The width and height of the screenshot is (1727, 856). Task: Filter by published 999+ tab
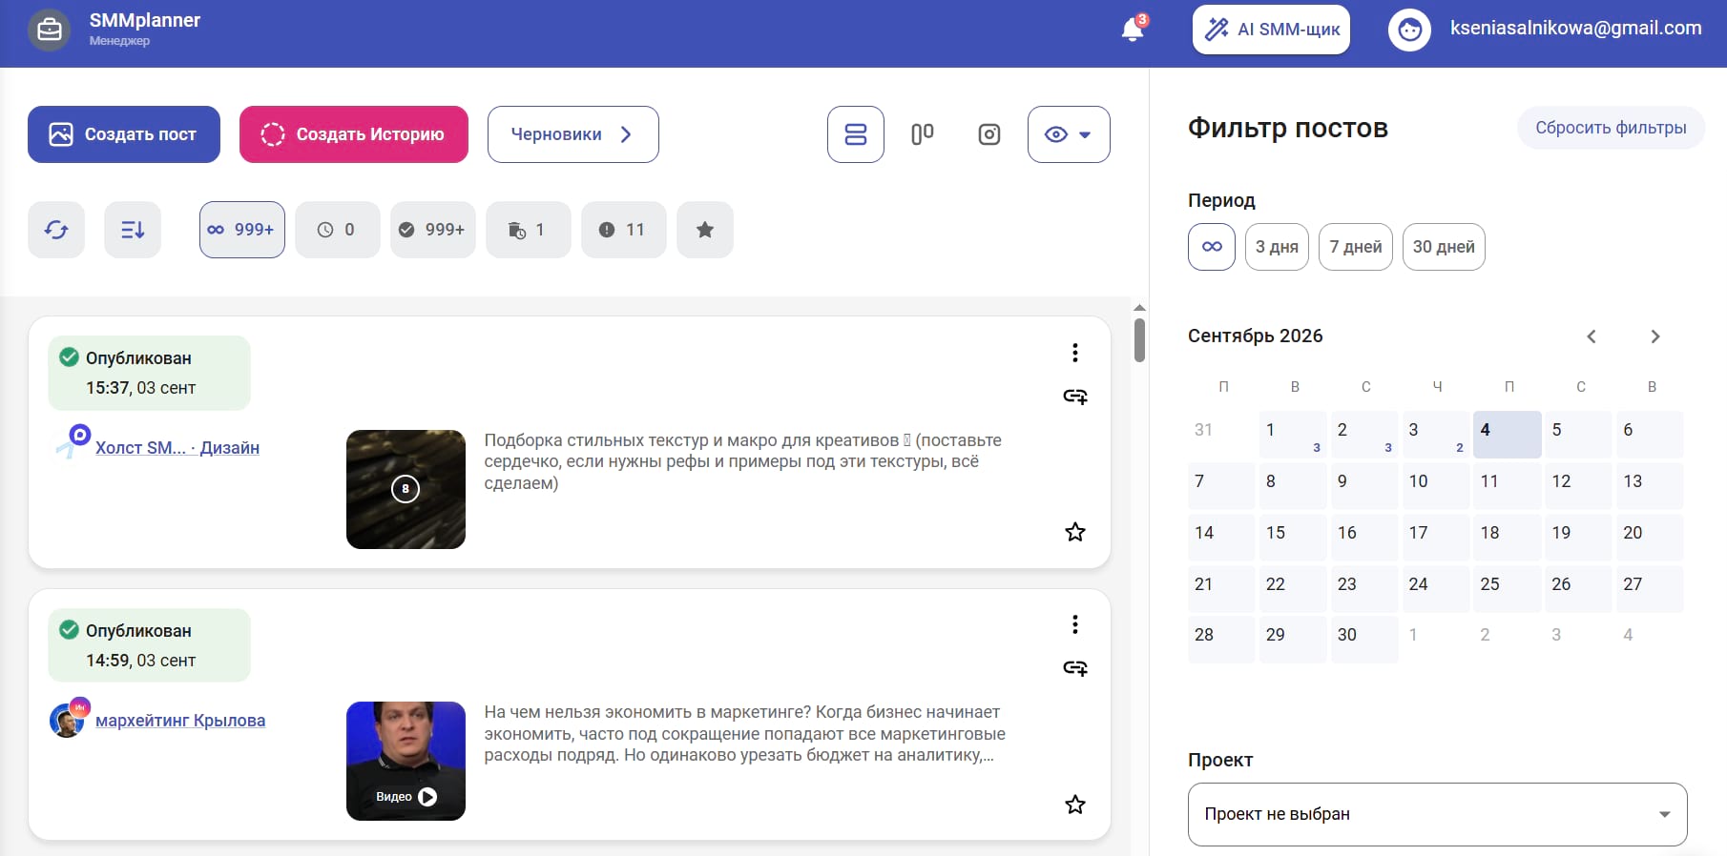pos(433,230)
